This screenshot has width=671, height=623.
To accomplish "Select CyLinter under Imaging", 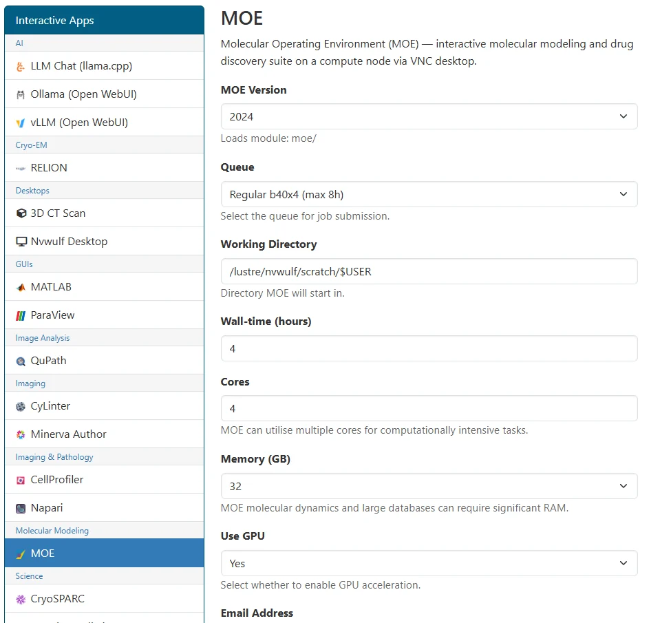I will [x=104, y=406].
